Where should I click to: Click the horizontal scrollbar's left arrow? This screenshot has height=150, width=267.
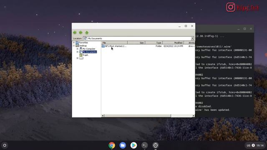103,116
